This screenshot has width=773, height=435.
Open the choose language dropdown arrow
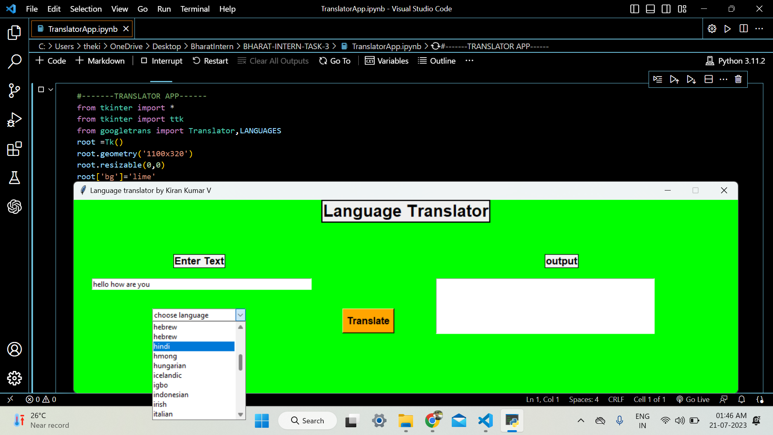240,315
